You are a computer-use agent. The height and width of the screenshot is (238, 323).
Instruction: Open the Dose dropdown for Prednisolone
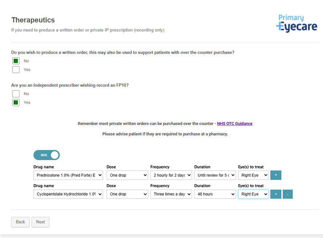(x=127, y=175)
